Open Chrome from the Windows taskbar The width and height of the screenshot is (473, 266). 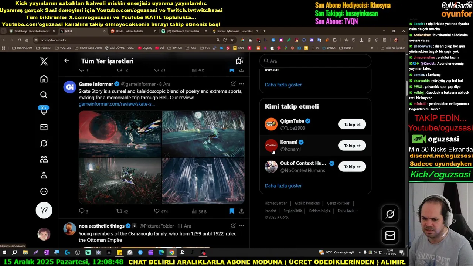(x=172, y=253)
